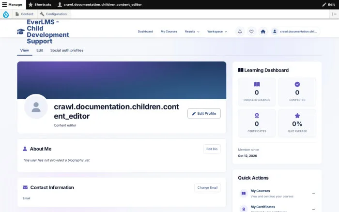Viewport: 339px width, 212px height.
Task: Click the Edit Bio button
Action: tap(212, 149)
